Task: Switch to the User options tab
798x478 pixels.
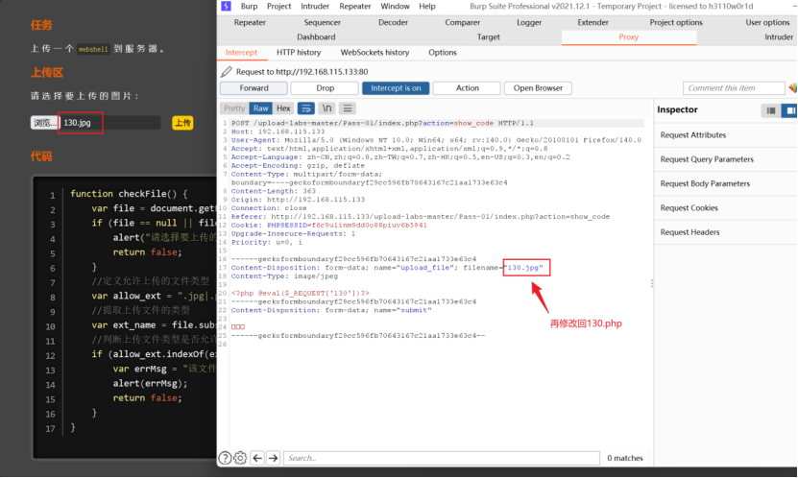Action: (767, 22)
